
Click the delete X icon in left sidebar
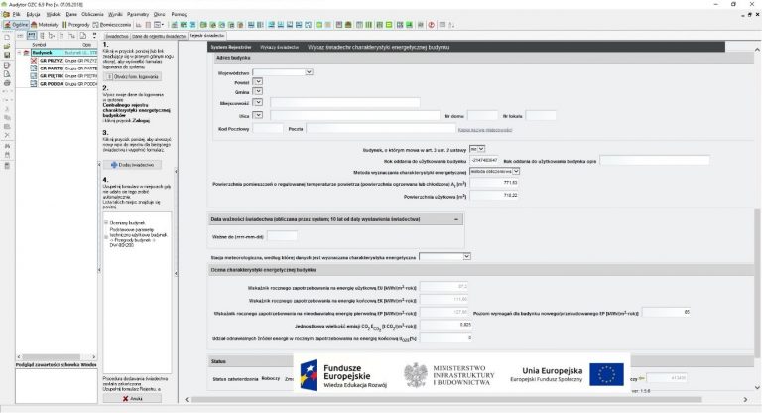pyautogui.click(x=7, y=135)
